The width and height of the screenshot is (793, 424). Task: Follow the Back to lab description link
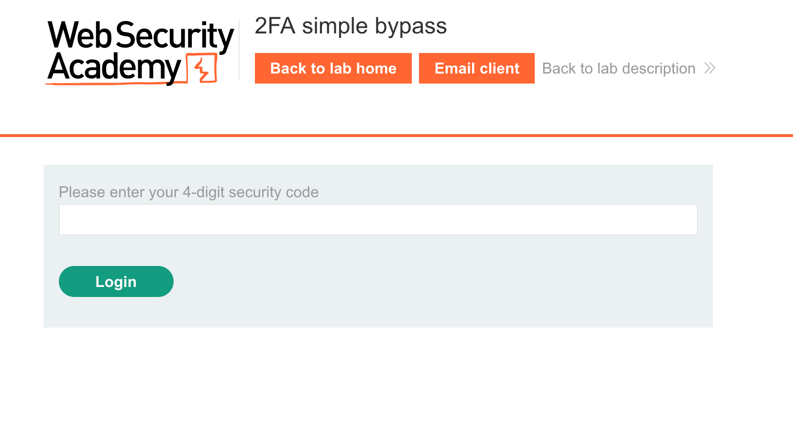[x=618, y=68]
